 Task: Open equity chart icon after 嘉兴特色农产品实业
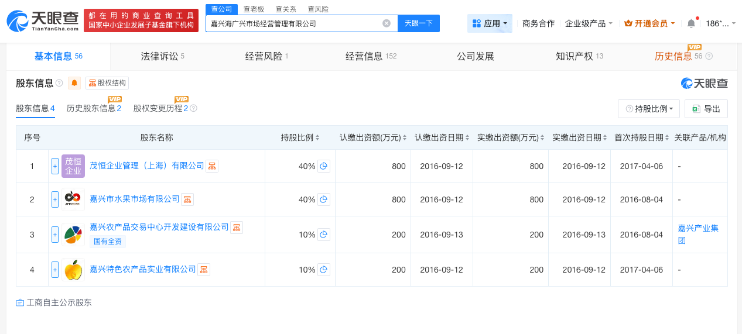[x=204, y=270]
